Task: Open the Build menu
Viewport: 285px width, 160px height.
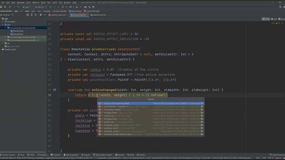Action: tap(44, 3)
